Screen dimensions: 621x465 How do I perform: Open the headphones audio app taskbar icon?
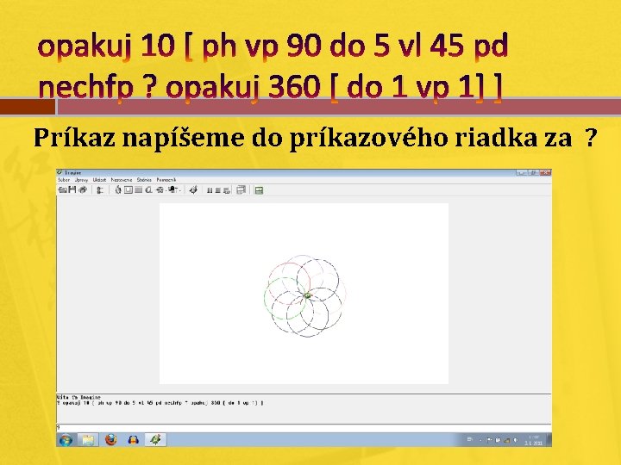[134, 440]
